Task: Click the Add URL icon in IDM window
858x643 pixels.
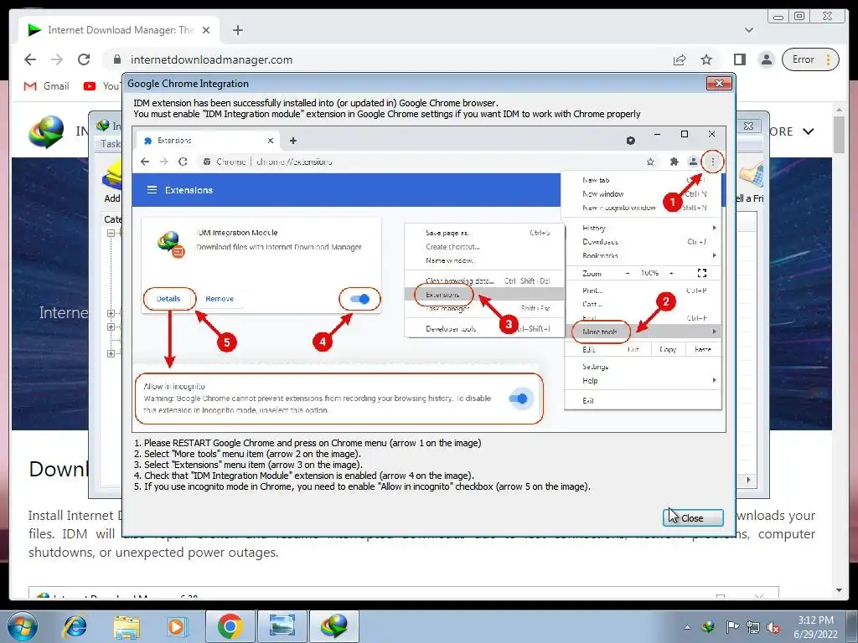Action: click(112, 182)
